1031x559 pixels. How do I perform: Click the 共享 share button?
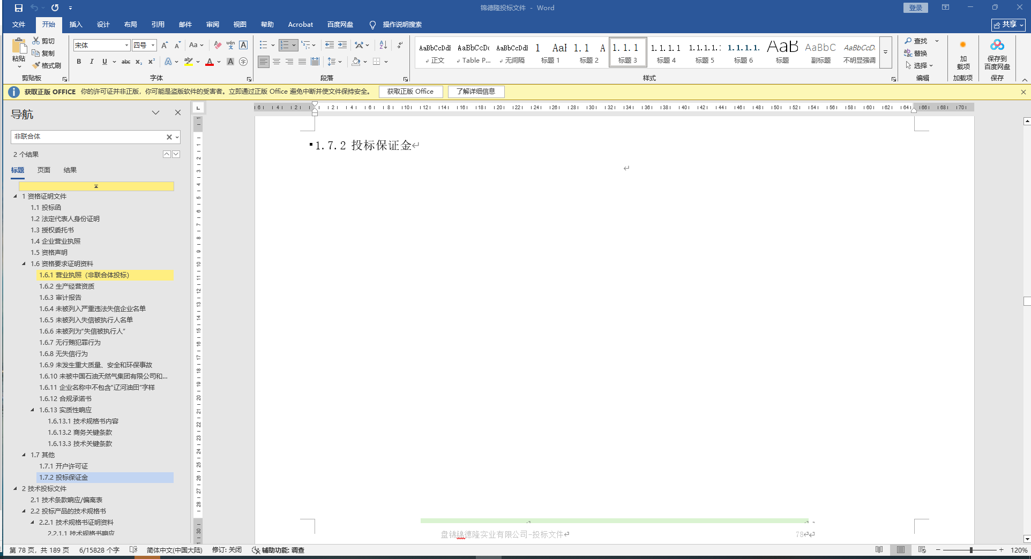pyautogui.click(x=1008, y=25)
